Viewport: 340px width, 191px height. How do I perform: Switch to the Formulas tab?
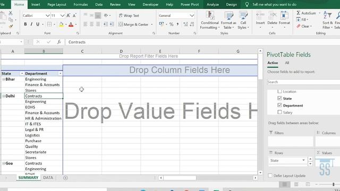81,5
